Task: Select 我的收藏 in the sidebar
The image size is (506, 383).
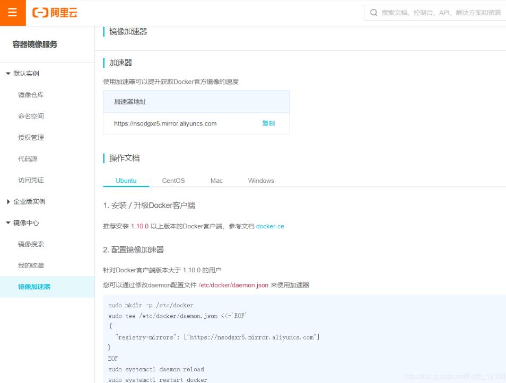Action: [31, 265]
